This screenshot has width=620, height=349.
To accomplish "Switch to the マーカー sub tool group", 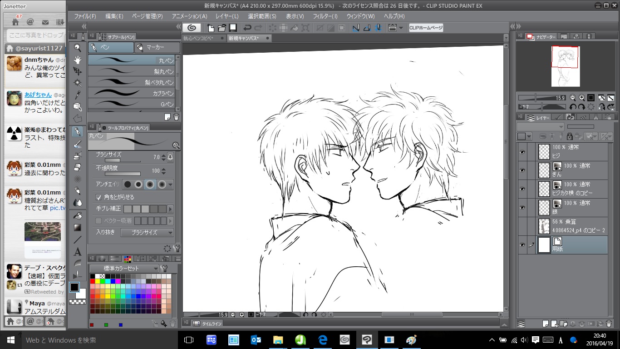I will 157,47.
